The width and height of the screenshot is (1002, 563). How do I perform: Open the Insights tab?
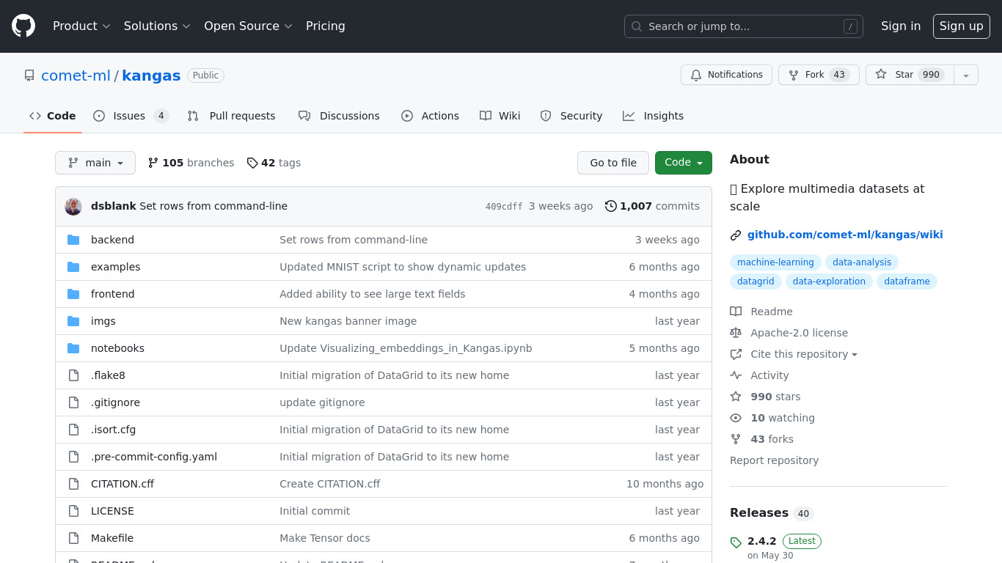[x=653, y=116]
